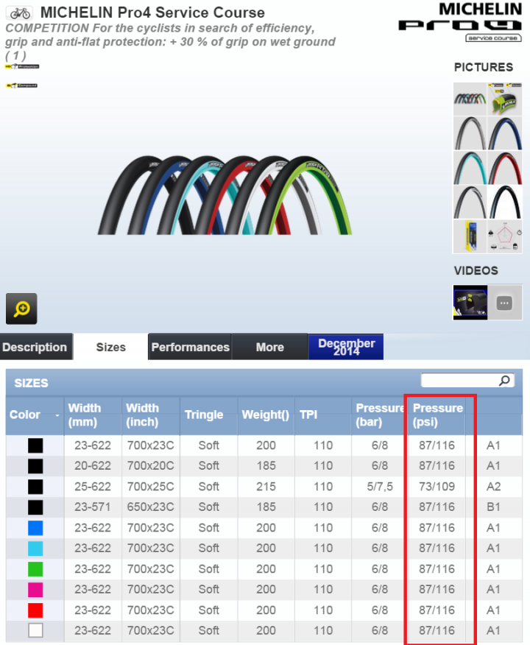The width and height of the screenshot is (530, 645).
Task: Click the Michelin Pro4 logo
Action: point(461,22)
